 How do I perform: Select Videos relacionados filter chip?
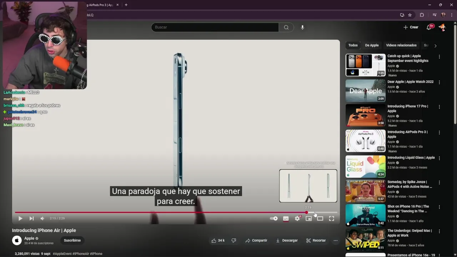tap(401, 45)
